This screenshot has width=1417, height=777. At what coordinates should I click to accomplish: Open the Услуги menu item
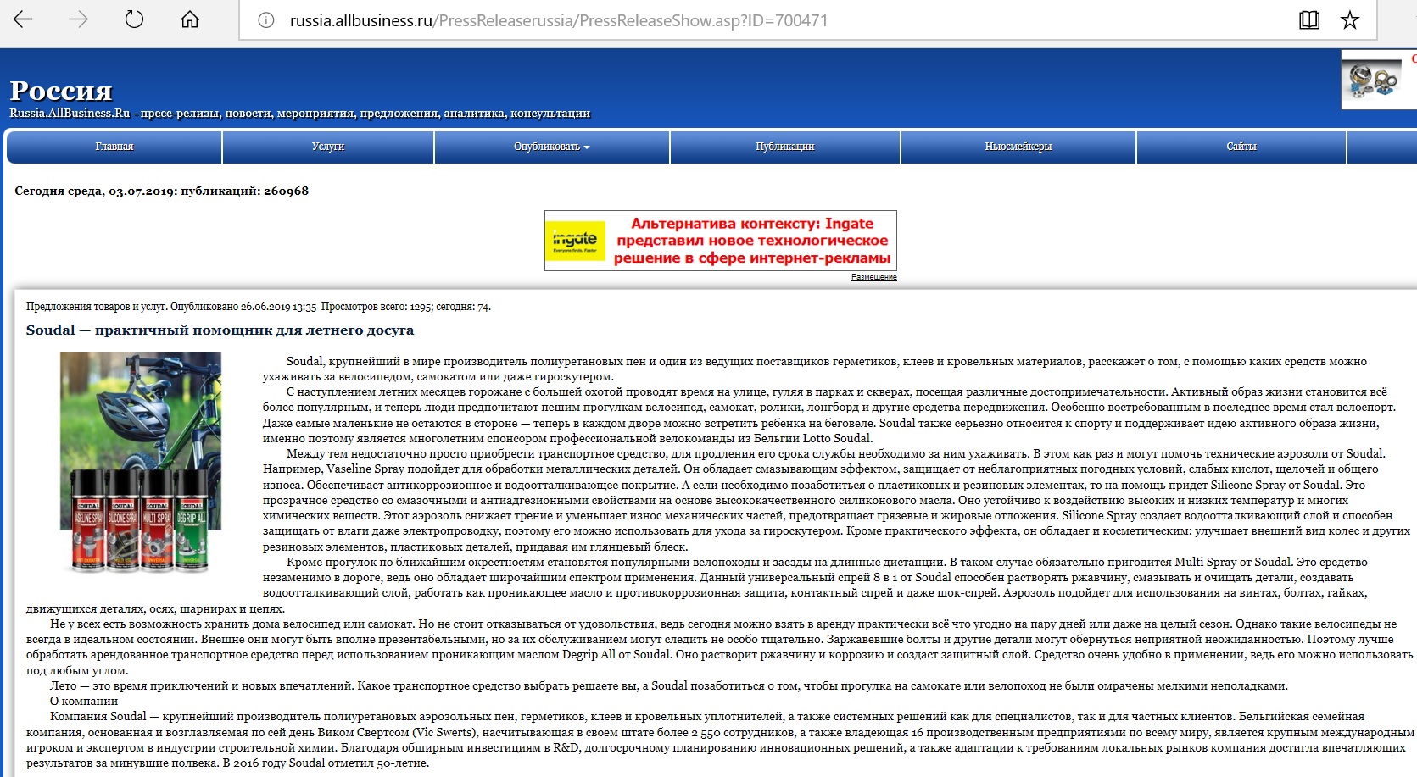pyautogui.click(x=328, y=147)
